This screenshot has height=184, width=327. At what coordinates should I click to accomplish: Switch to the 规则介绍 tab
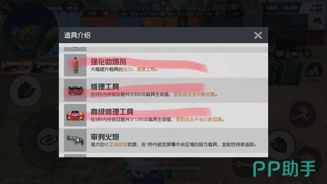point(17,67)
